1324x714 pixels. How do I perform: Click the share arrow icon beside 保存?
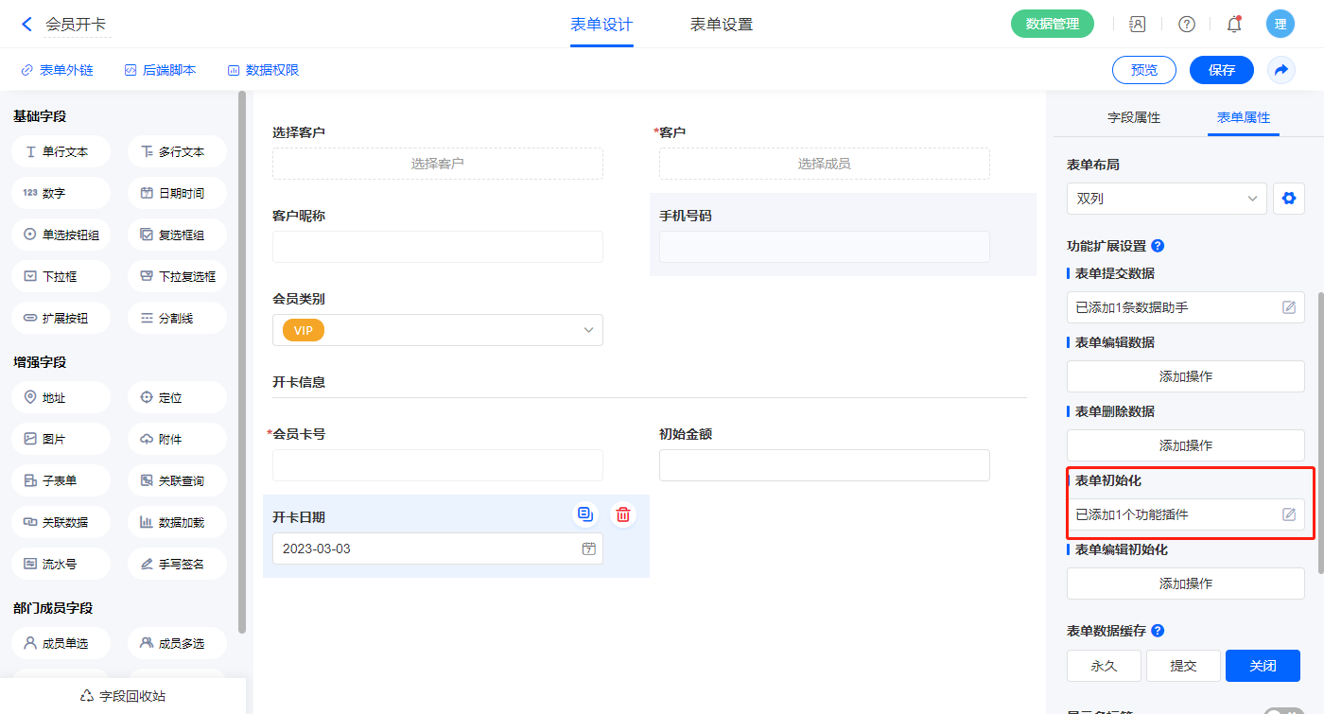pos(1281,70)
